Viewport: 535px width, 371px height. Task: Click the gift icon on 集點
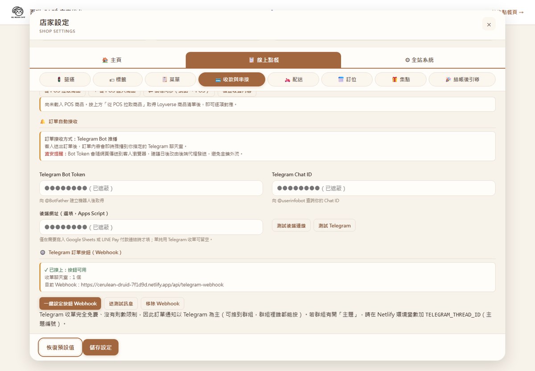395,79
